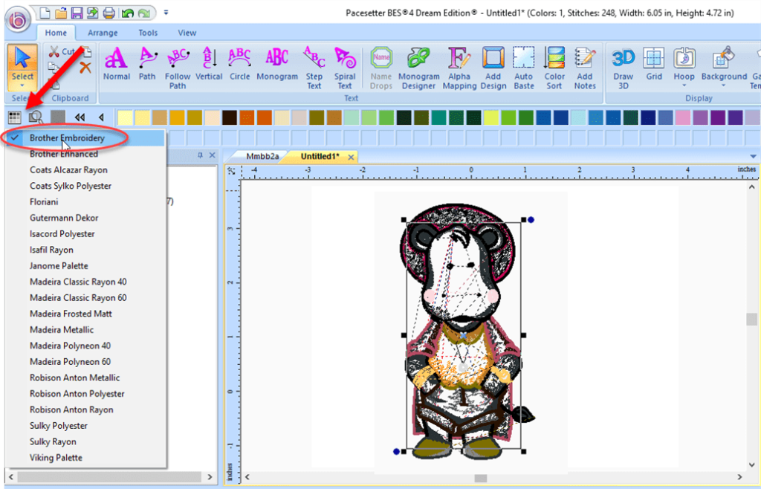Screen dimensions: 761x489
Task: Open the Quick Access toolbar options arrow
Action: pyautogui.click(x=165, y=12)
